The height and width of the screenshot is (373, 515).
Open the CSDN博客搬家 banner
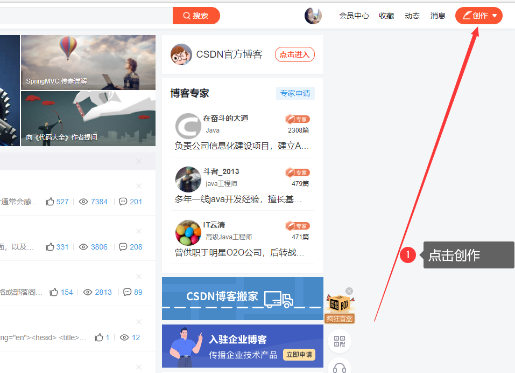(x=242, y=298)
